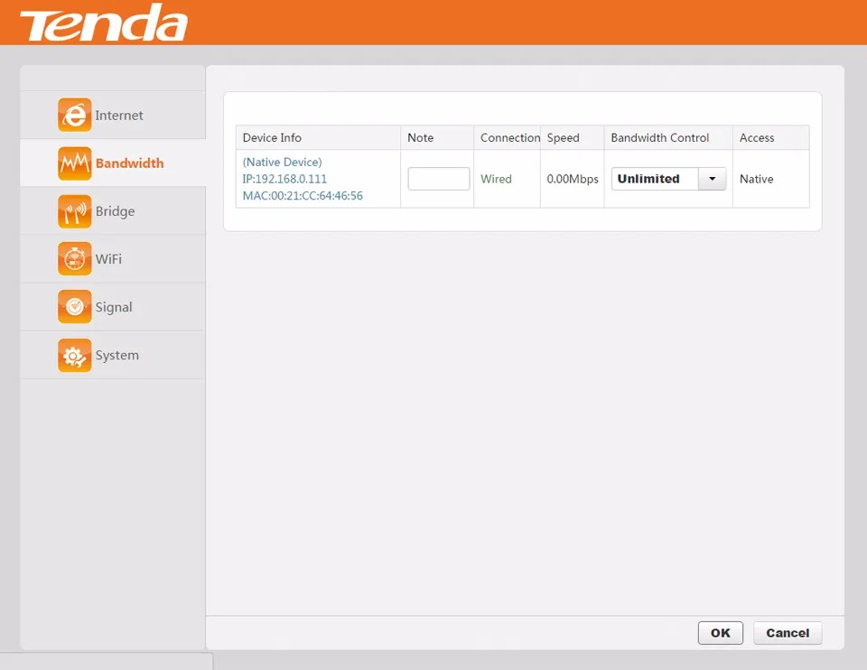867x670 pixels.
Task: Click the 0.00Mbps speed value
Action: tap(573, 179)
